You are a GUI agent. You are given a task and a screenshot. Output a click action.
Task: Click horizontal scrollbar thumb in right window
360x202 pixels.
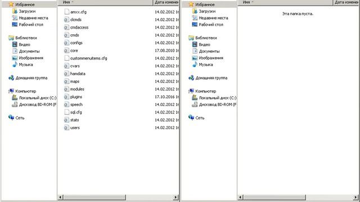(x=274, y=197)
